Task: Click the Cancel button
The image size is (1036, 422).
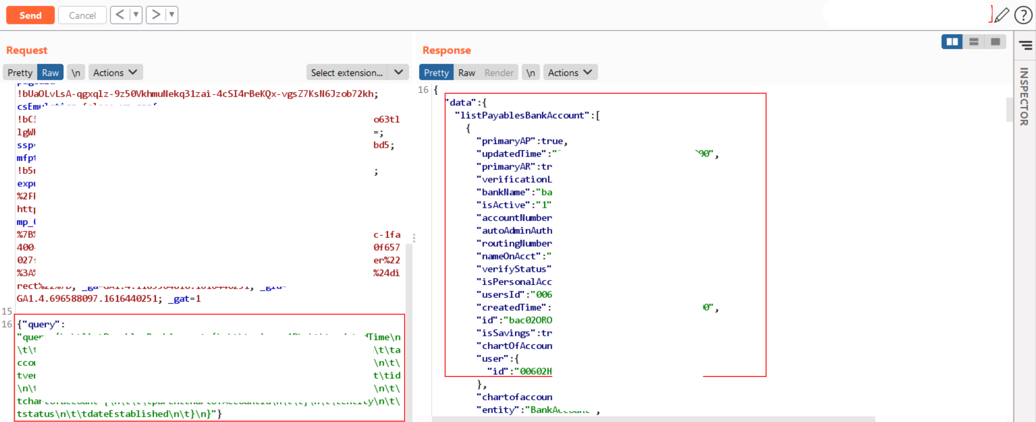Action: (x=82, y=15)
